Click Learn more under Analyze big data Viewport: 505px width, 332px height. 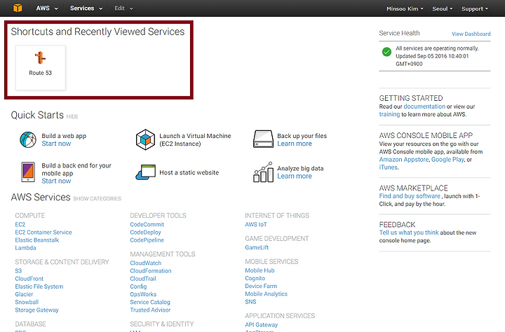click(x=295, y=176)
